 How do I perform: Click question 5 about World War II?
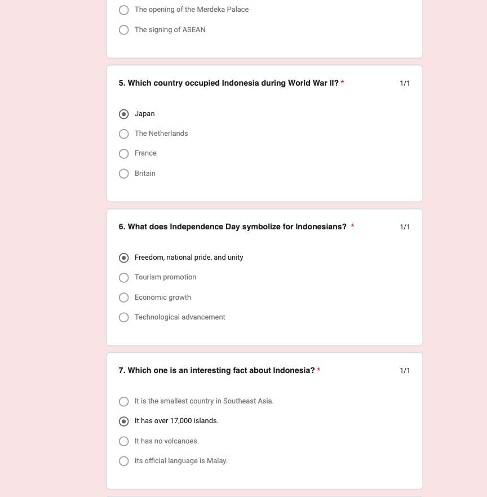(x=228, y=83)
